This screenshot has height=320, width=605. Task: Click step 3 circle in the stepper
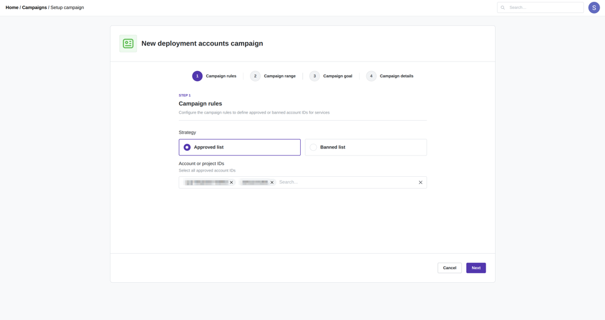[314, 76]
